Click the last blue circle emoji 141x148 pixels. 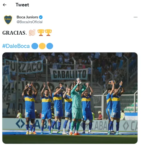pyautogui.click(x=50, y=46)
